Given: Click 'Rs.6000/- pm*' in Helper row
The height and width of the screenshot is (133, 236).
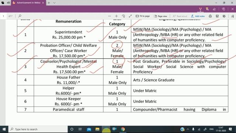Looking at the screenshot, I should [x=69, y=93].
